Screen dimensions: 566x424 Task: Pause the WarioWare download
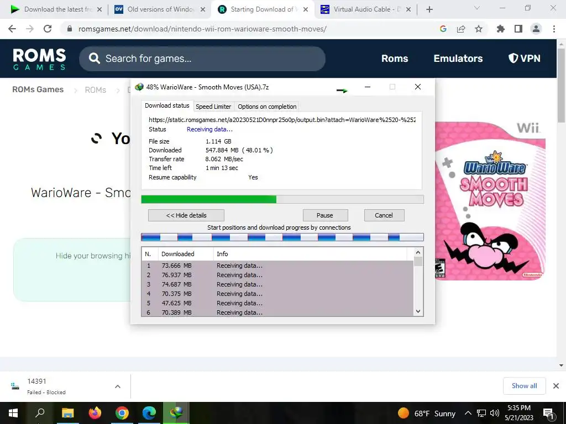(325, 215)
